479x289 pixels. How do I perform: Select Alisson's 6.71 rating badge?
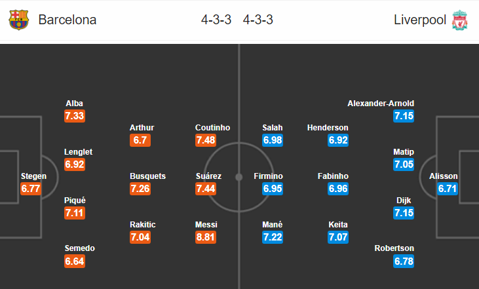click(x=448, y=189)
